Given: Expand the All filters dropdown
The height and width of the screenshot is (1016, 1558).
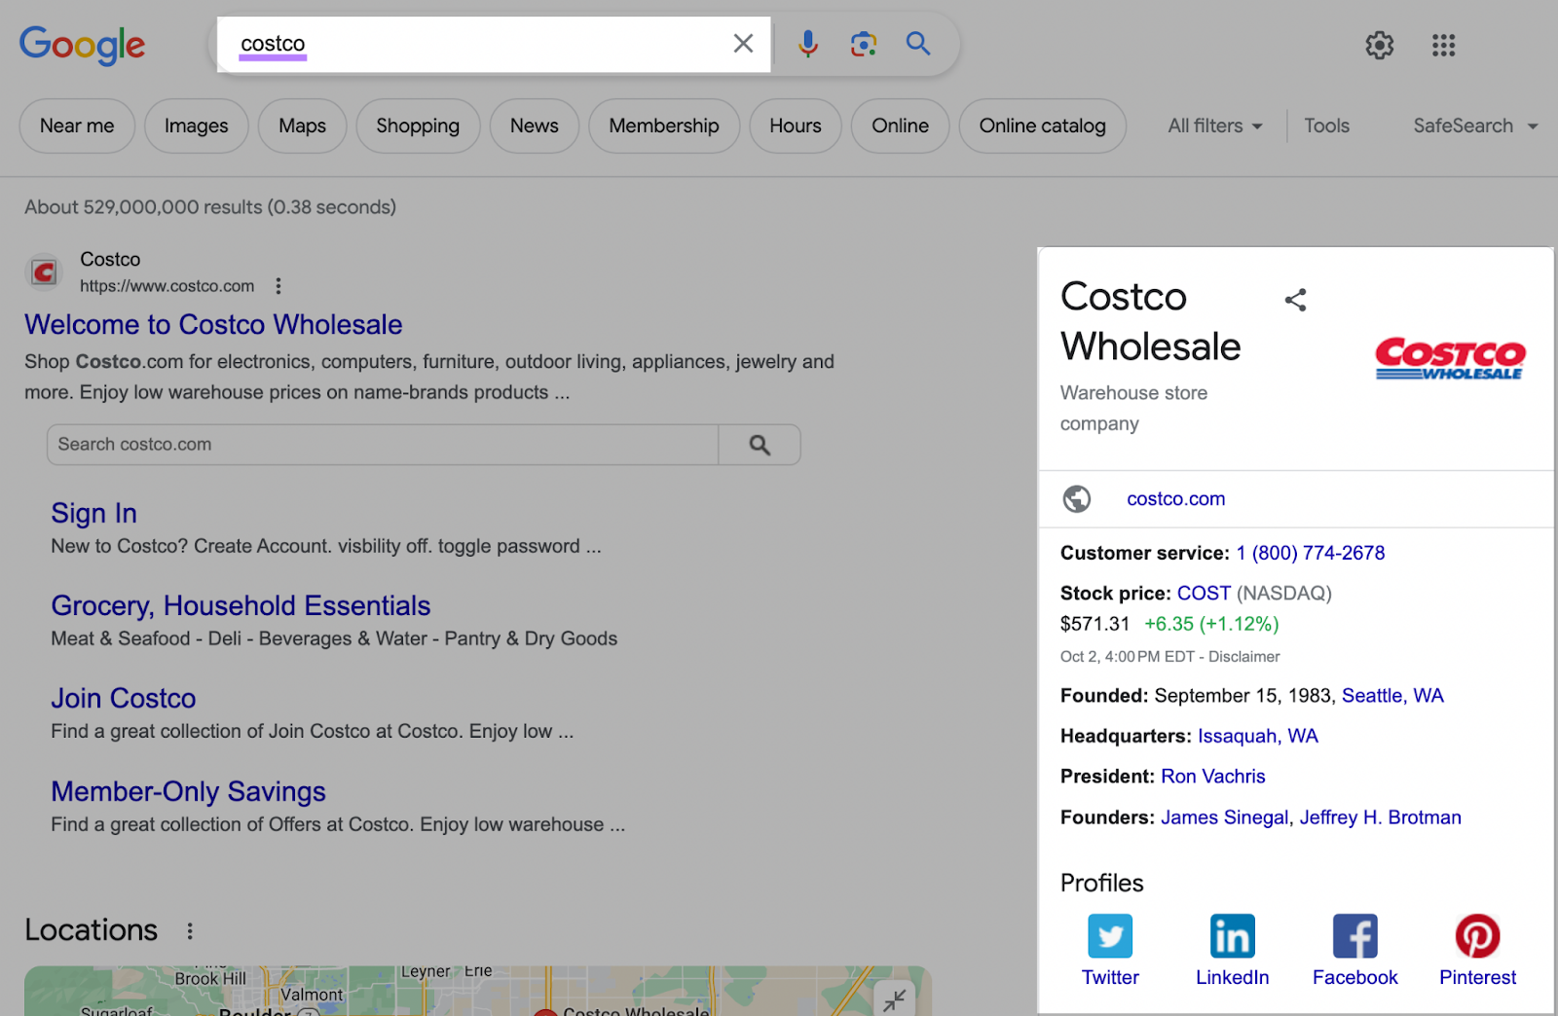Looking at the screenshot, I should click(1215, 126).
